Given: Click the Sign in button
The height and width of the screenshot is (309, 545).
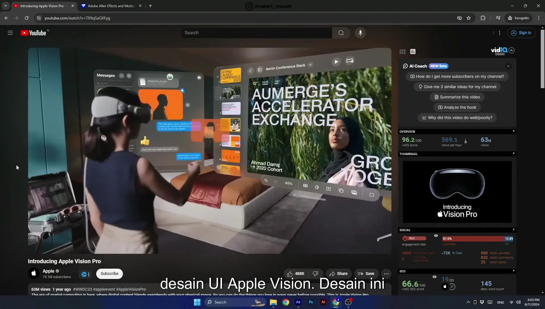Looking at the screenshot, I should point(521,33).
